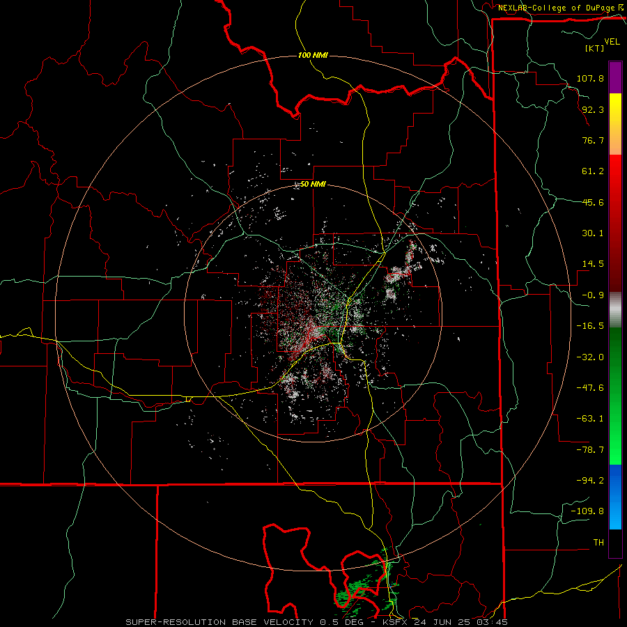Click the TH threshold label in legend
Screen dimensions: 627x627
pos(598,542)
